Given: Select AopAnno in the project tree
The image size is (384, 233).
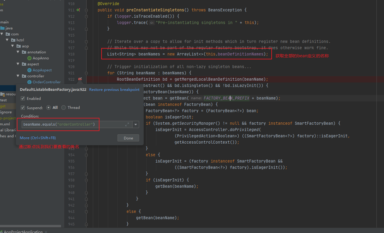Looking at the screenshot, I should [41, 58].
